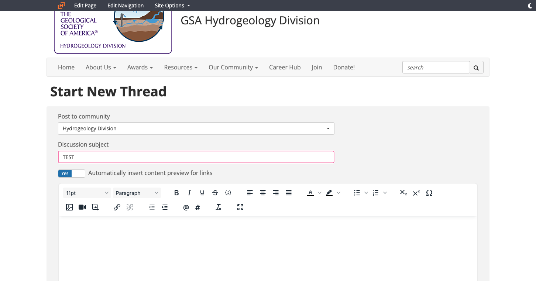Insert a hyperlink
This screenshot has height=281, width=536.
coord(117,208)
